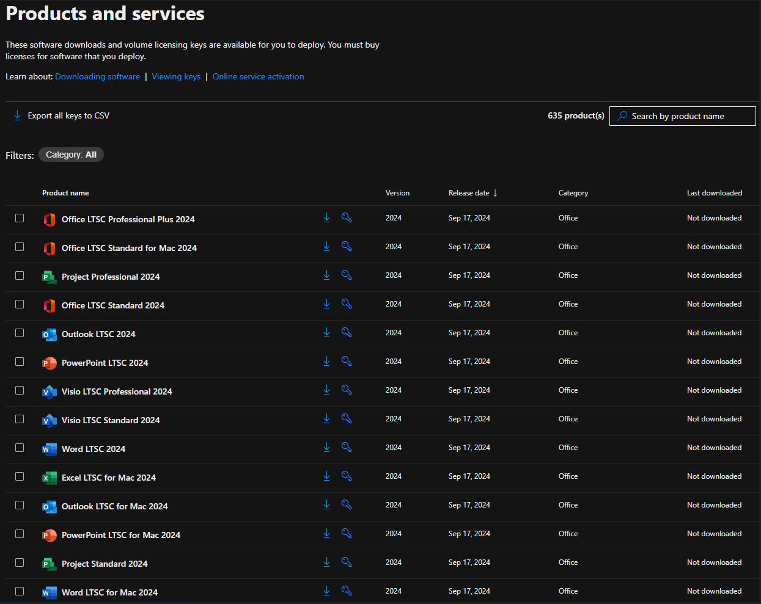Open the Online service activation link
The width and height of the screenshot is (761, 604).
[x=258, y=76]
